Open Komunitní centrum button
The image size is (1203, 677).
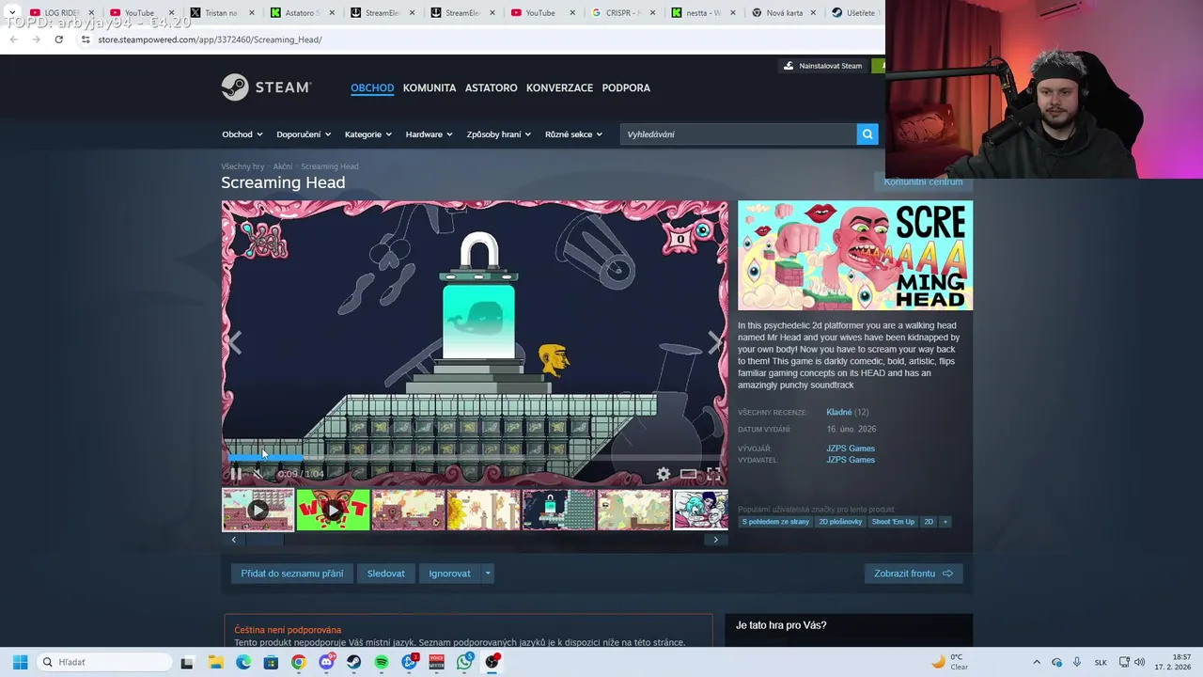pos(923,181)
